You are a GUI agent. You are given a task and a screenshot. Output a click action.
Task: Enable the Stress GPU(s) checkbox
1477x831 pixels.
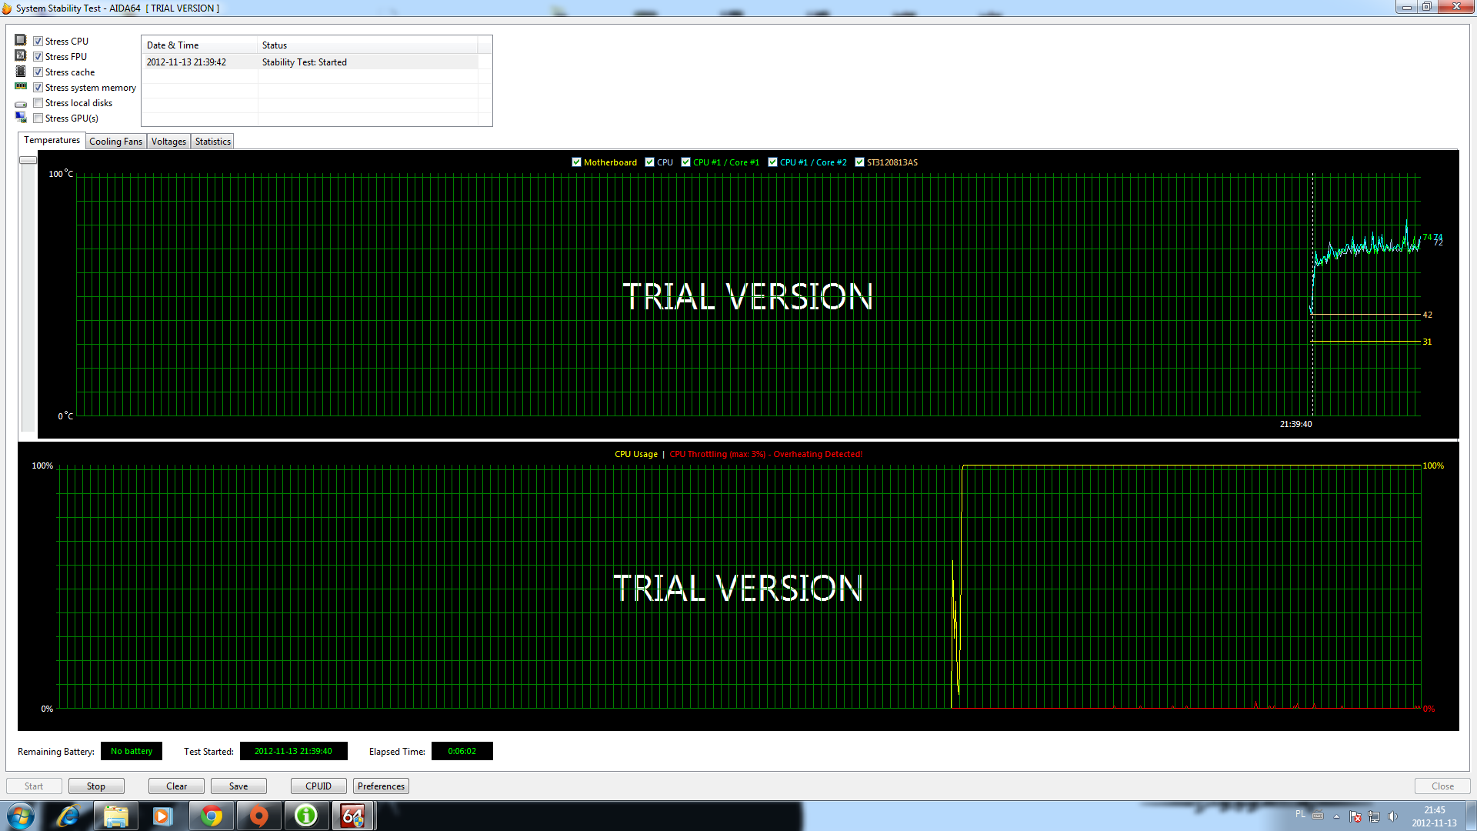tap(38, 118)
